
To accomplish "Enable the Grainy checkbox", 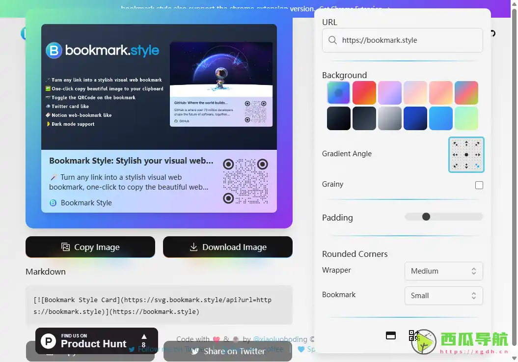I will click(x=479, y=185).
